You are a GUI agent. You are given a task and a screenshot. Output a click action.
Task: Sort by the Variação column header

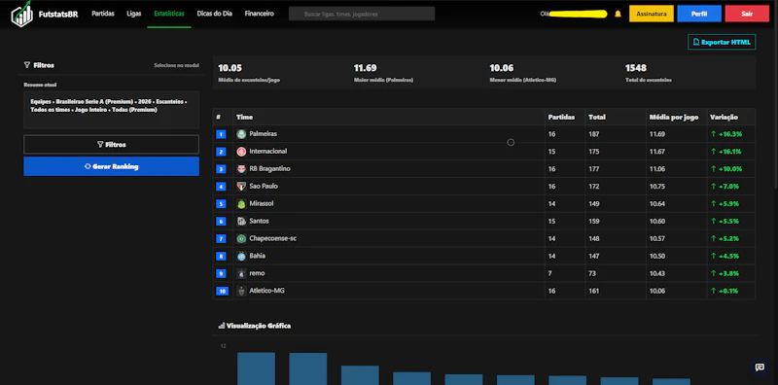point(724,117)
